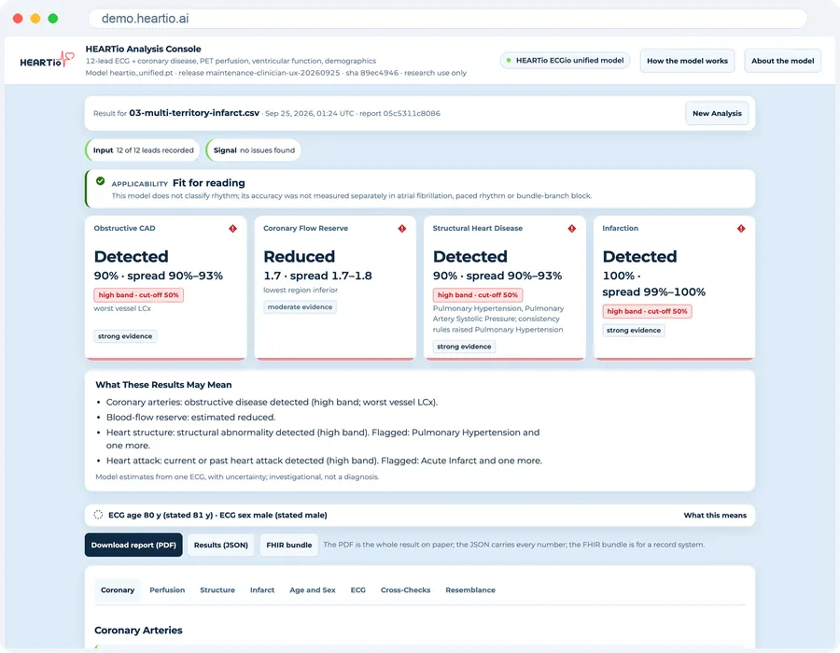Viewport: 840px width, 653px height.
Task: Open the What this means link
Action: click(715, 516)
